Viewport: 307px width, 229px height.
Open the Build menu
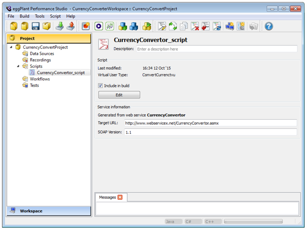tap(25, 16)
